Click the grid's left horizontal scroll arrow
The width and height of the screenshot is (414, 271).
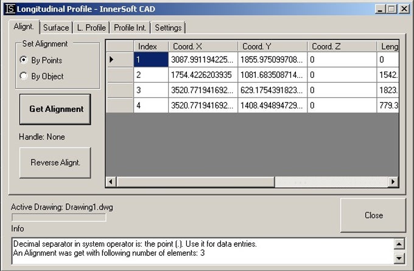point(111,181)
